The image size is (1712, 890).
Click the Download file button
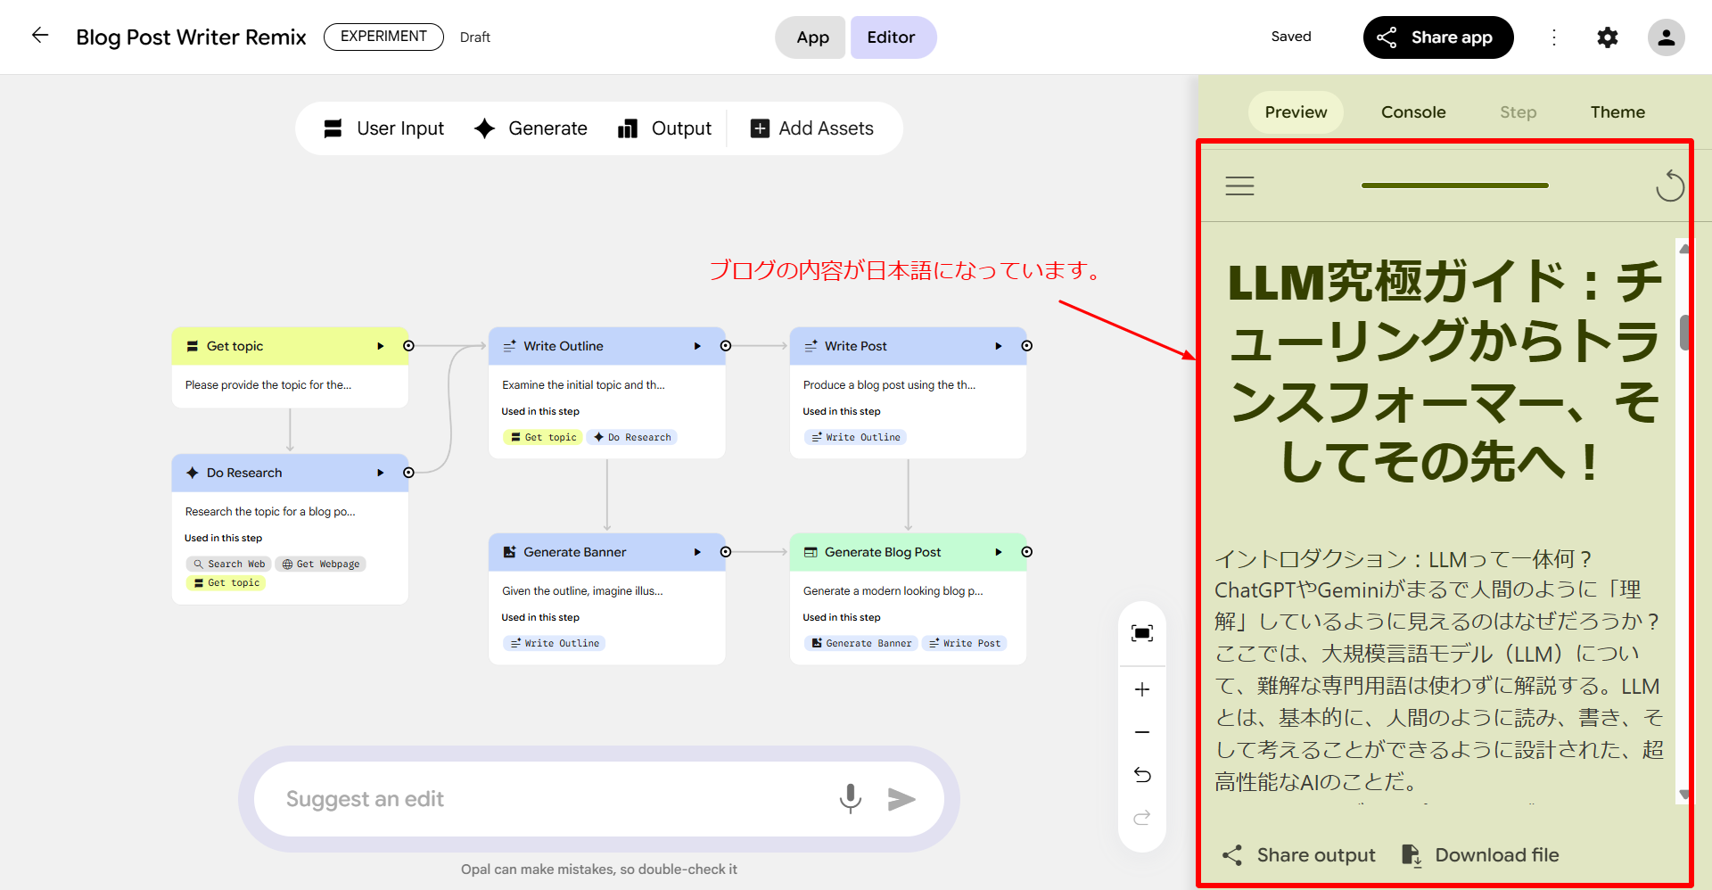pyautogui.click(x=1480, y=855)
